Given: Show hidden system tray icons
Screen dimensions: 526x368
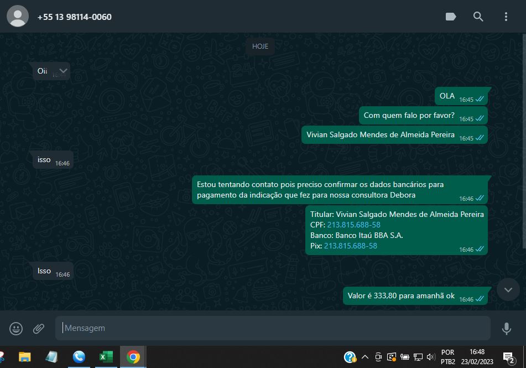Looking at the screenshot, I should point(364,357).
